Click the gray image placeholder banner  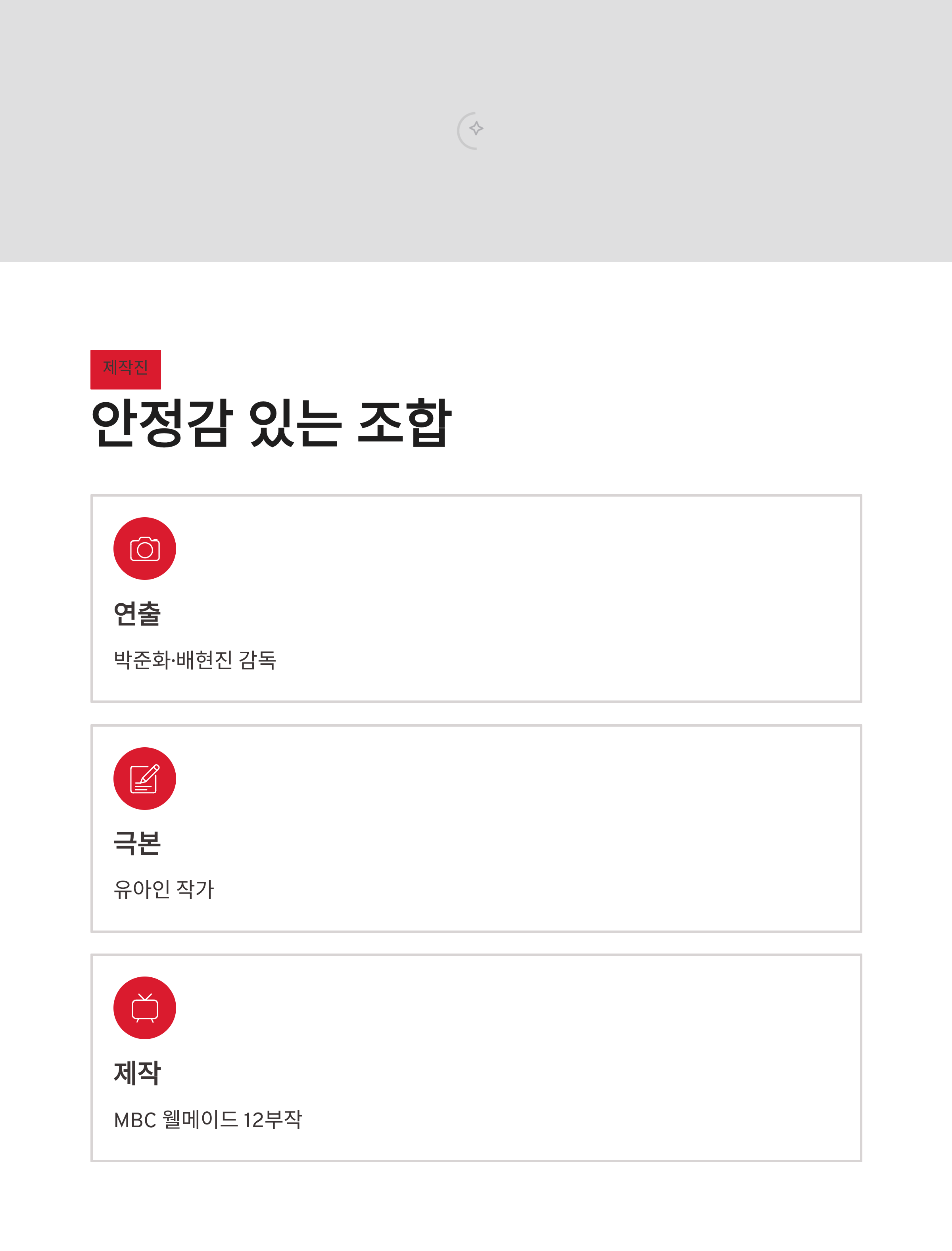point(476,131)
